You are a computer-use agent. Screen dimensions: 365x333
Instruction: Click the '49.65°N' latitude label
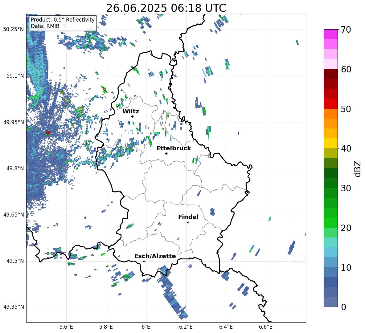(x=14, y=214)
